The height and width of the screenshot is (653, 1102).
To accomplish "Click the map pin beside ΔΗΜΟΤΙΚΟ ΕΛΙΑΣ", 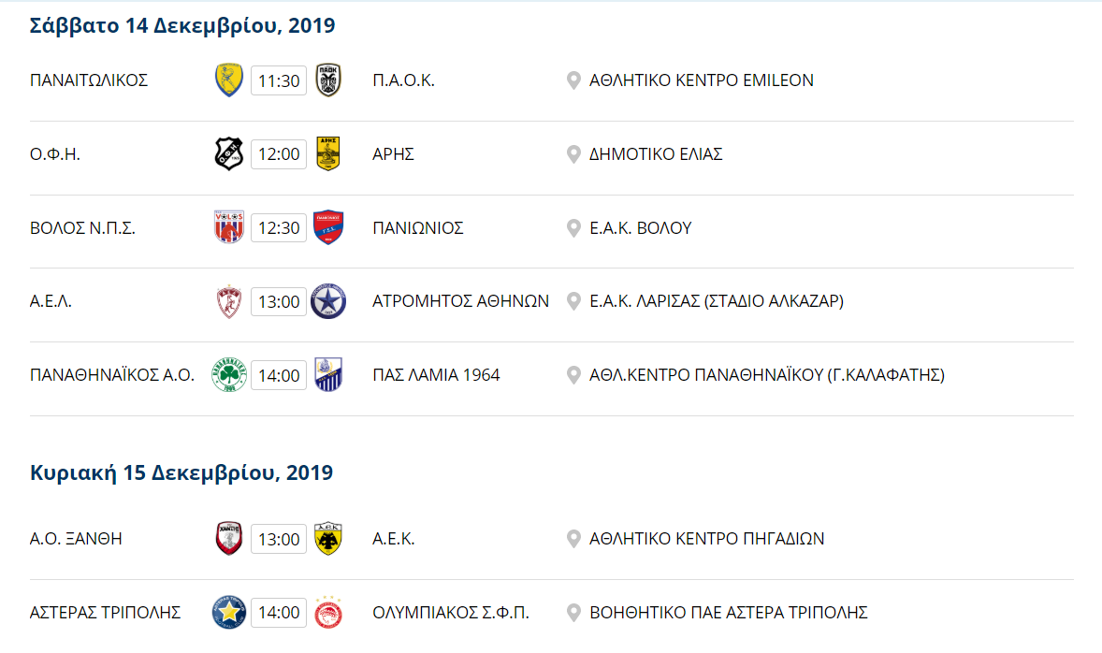I will click(x=573, y=154).
